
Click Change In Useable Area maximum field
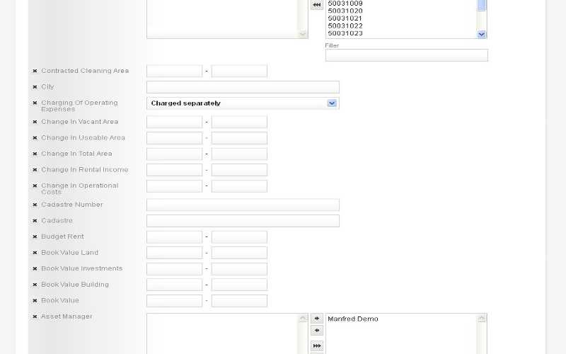(x=239, y=138)
